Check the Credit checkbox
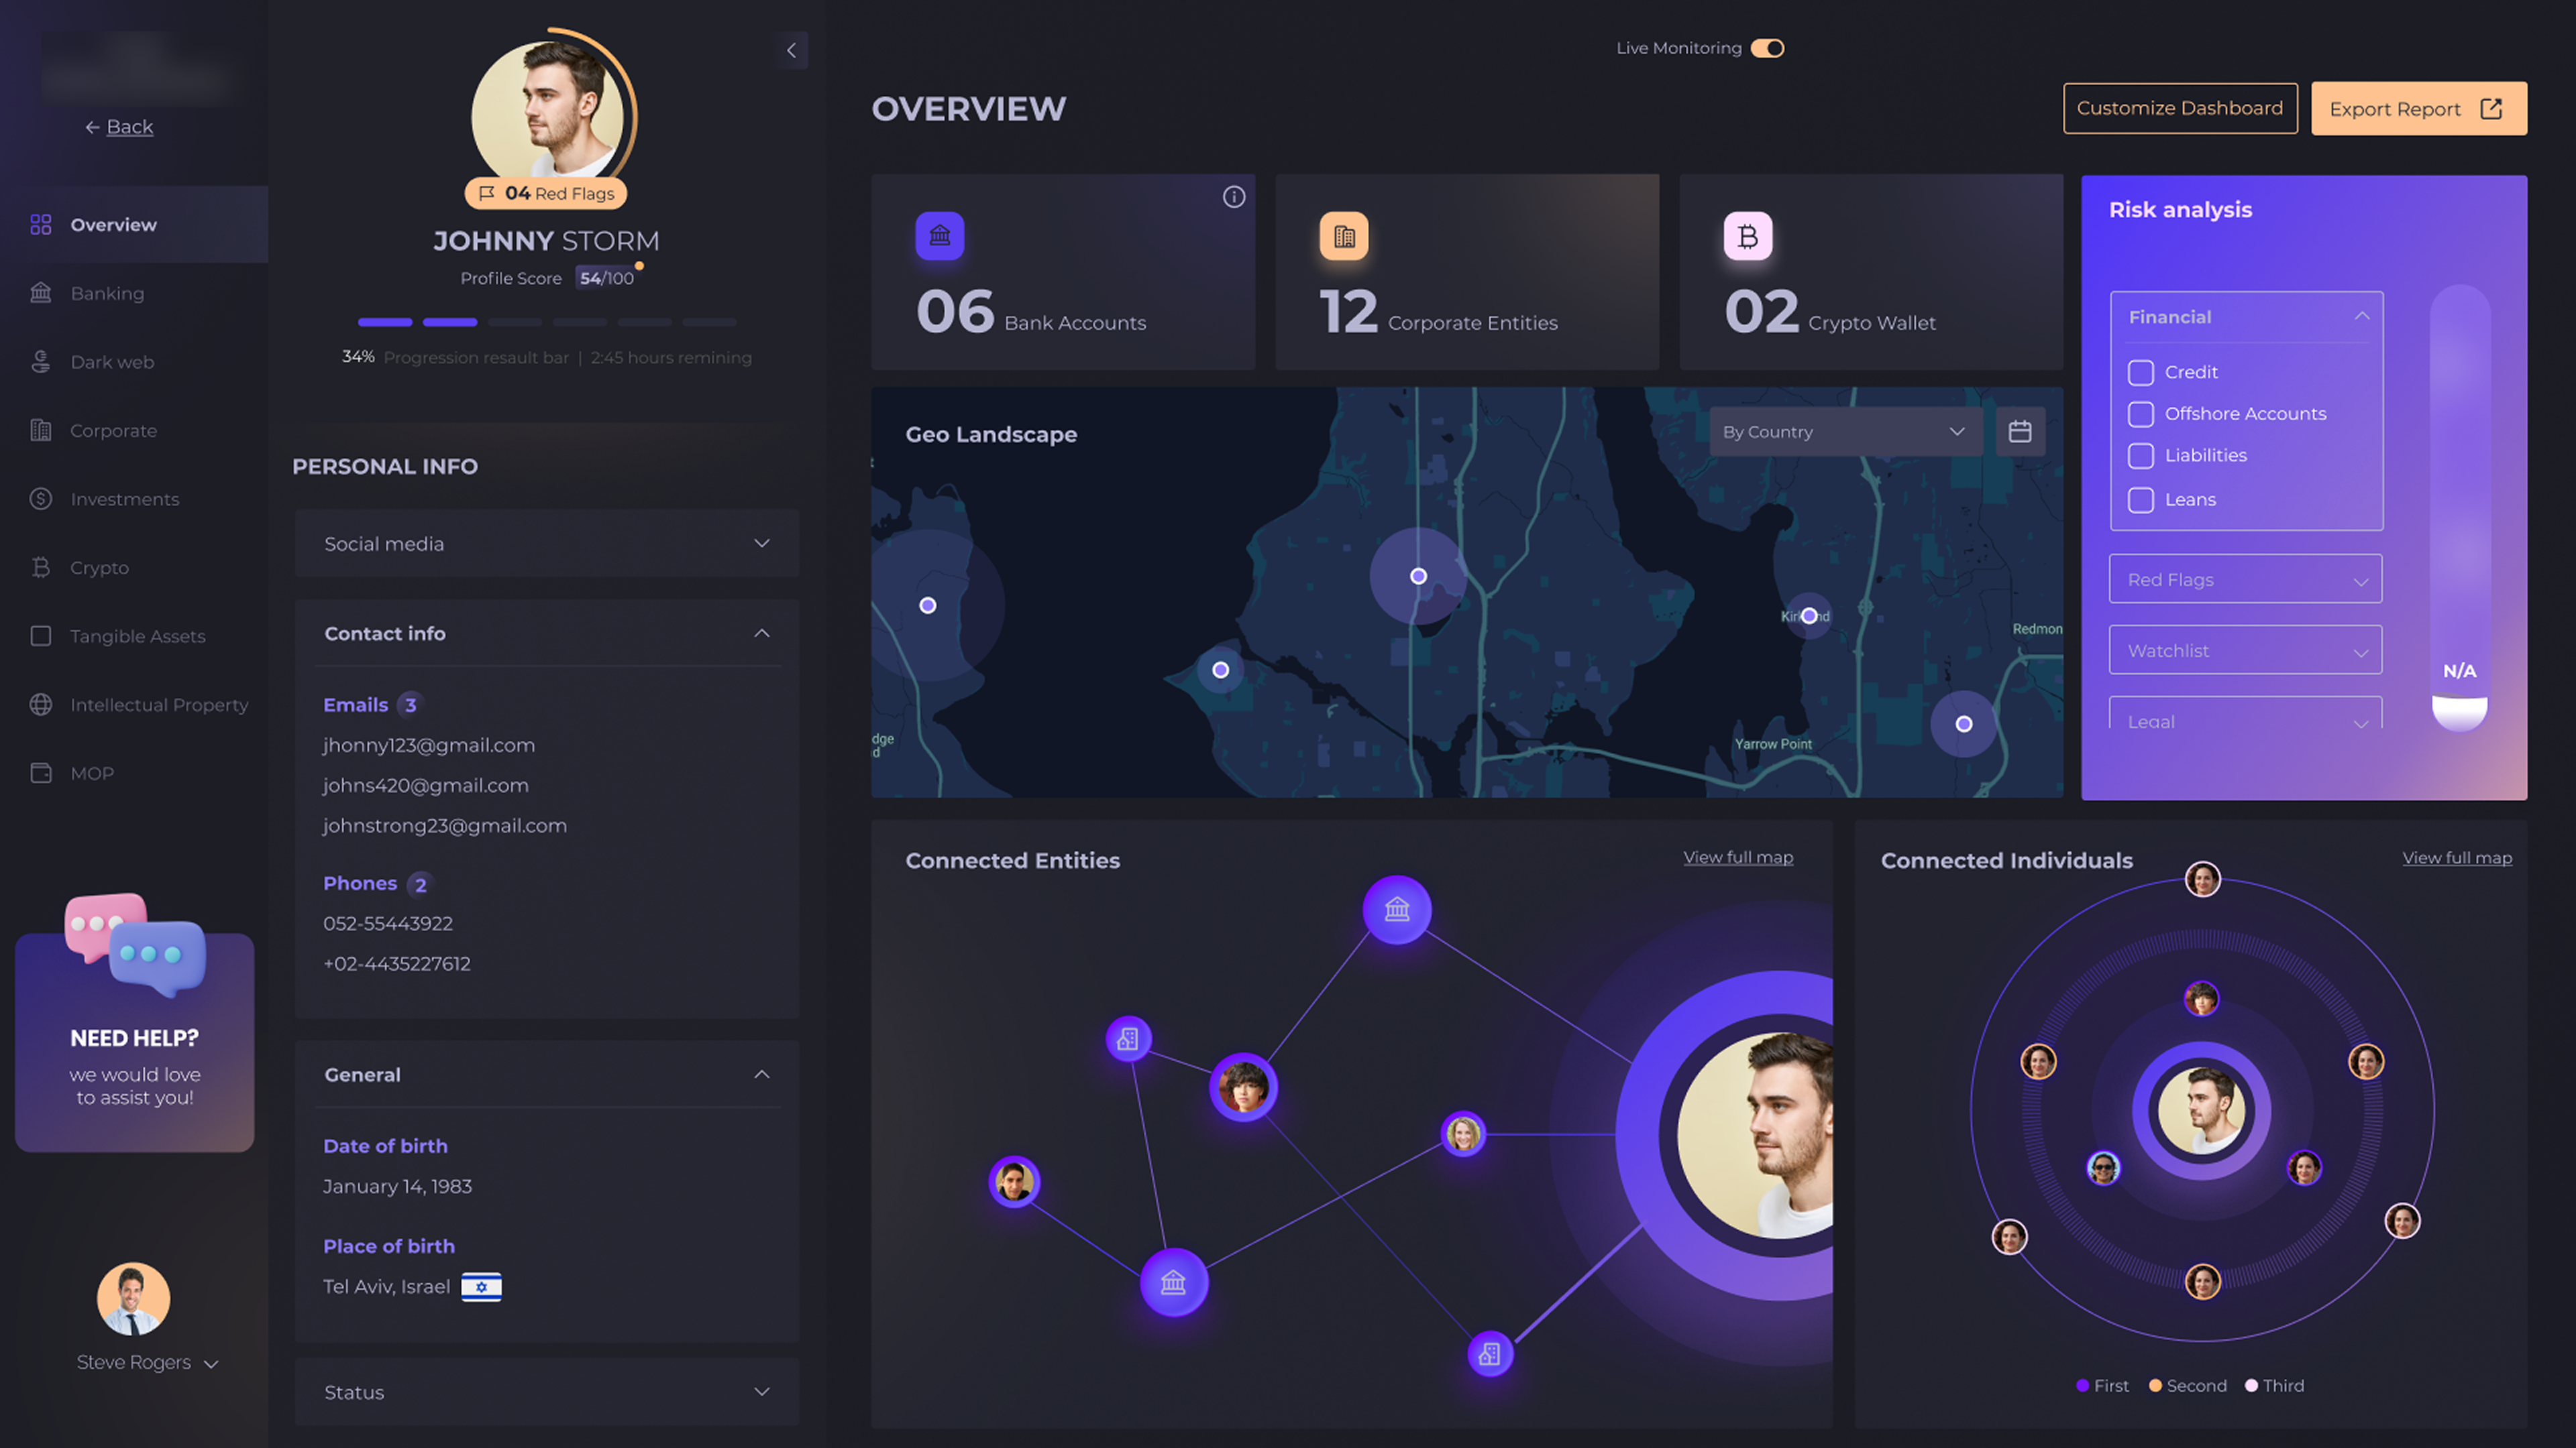2576x1448 pixels. [2140, 373]
